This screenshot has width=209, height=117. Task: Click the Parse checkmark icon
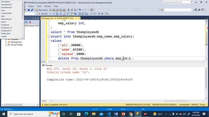pyautogui.click(x=54, y=14)
